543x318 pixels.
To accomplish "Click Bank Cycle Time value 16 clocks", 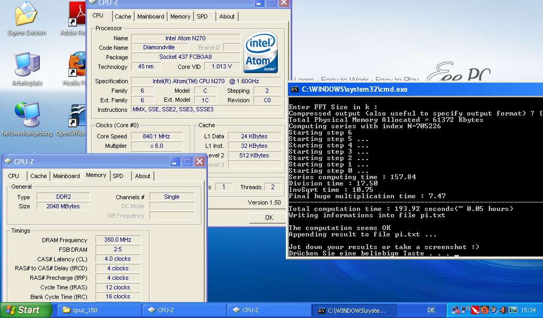I will coord(118,297).
